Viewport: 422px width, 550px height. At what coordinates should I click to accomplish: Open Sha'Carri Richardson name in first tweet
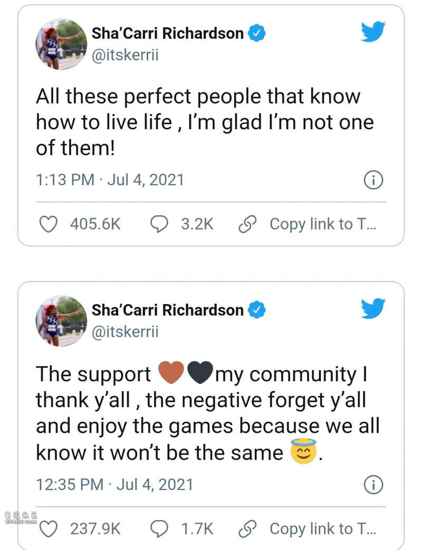point(168,33)
